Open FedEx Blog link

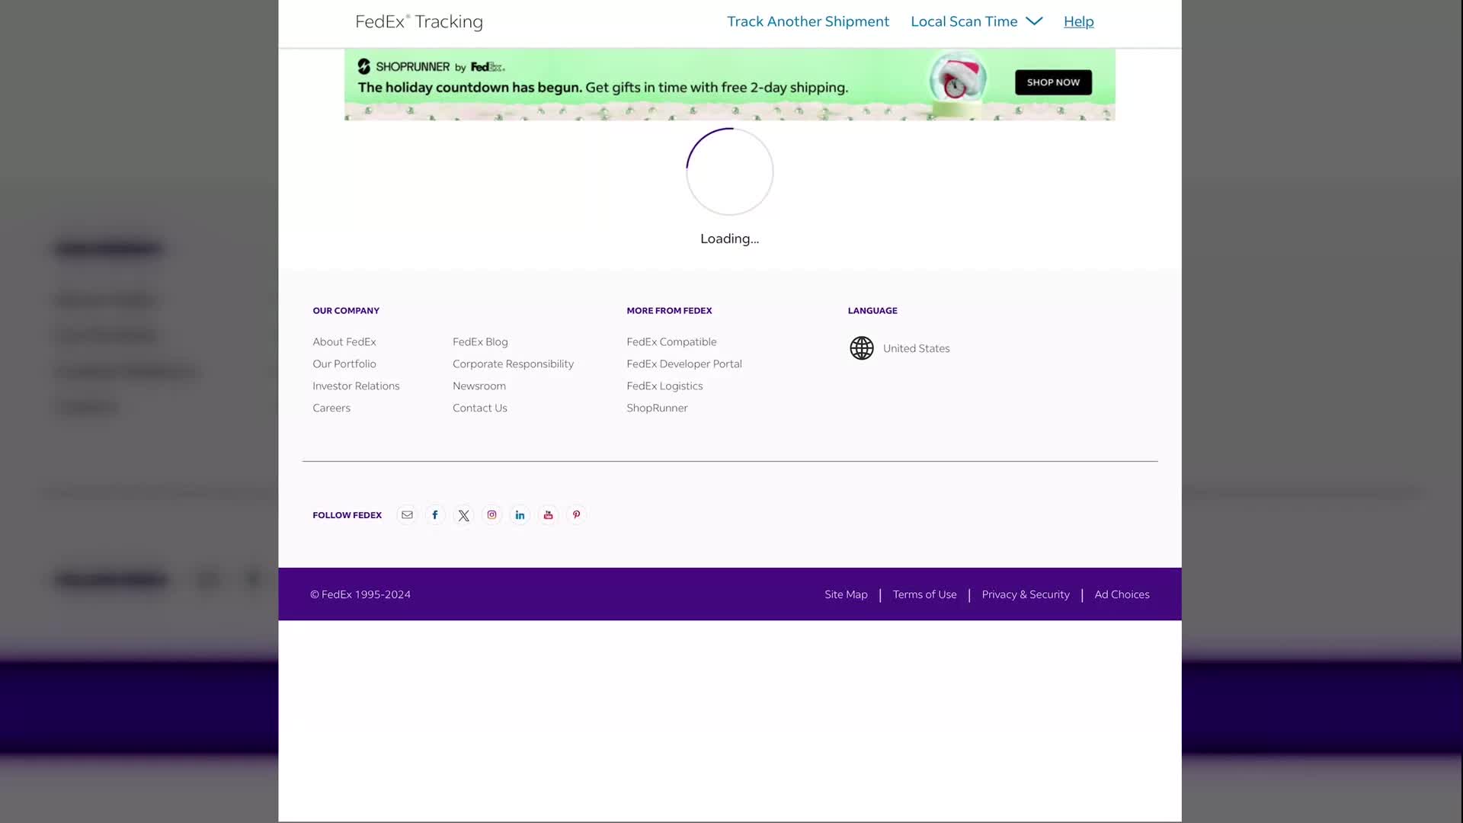(480, 342)
